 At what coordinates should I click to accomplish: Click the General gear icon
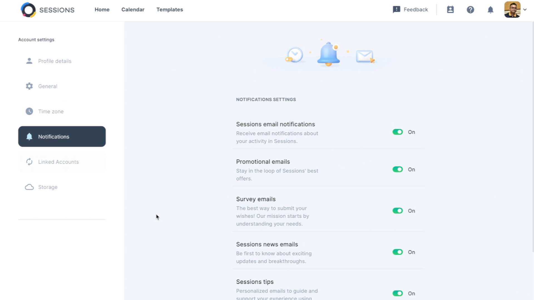tap(29, 86)
